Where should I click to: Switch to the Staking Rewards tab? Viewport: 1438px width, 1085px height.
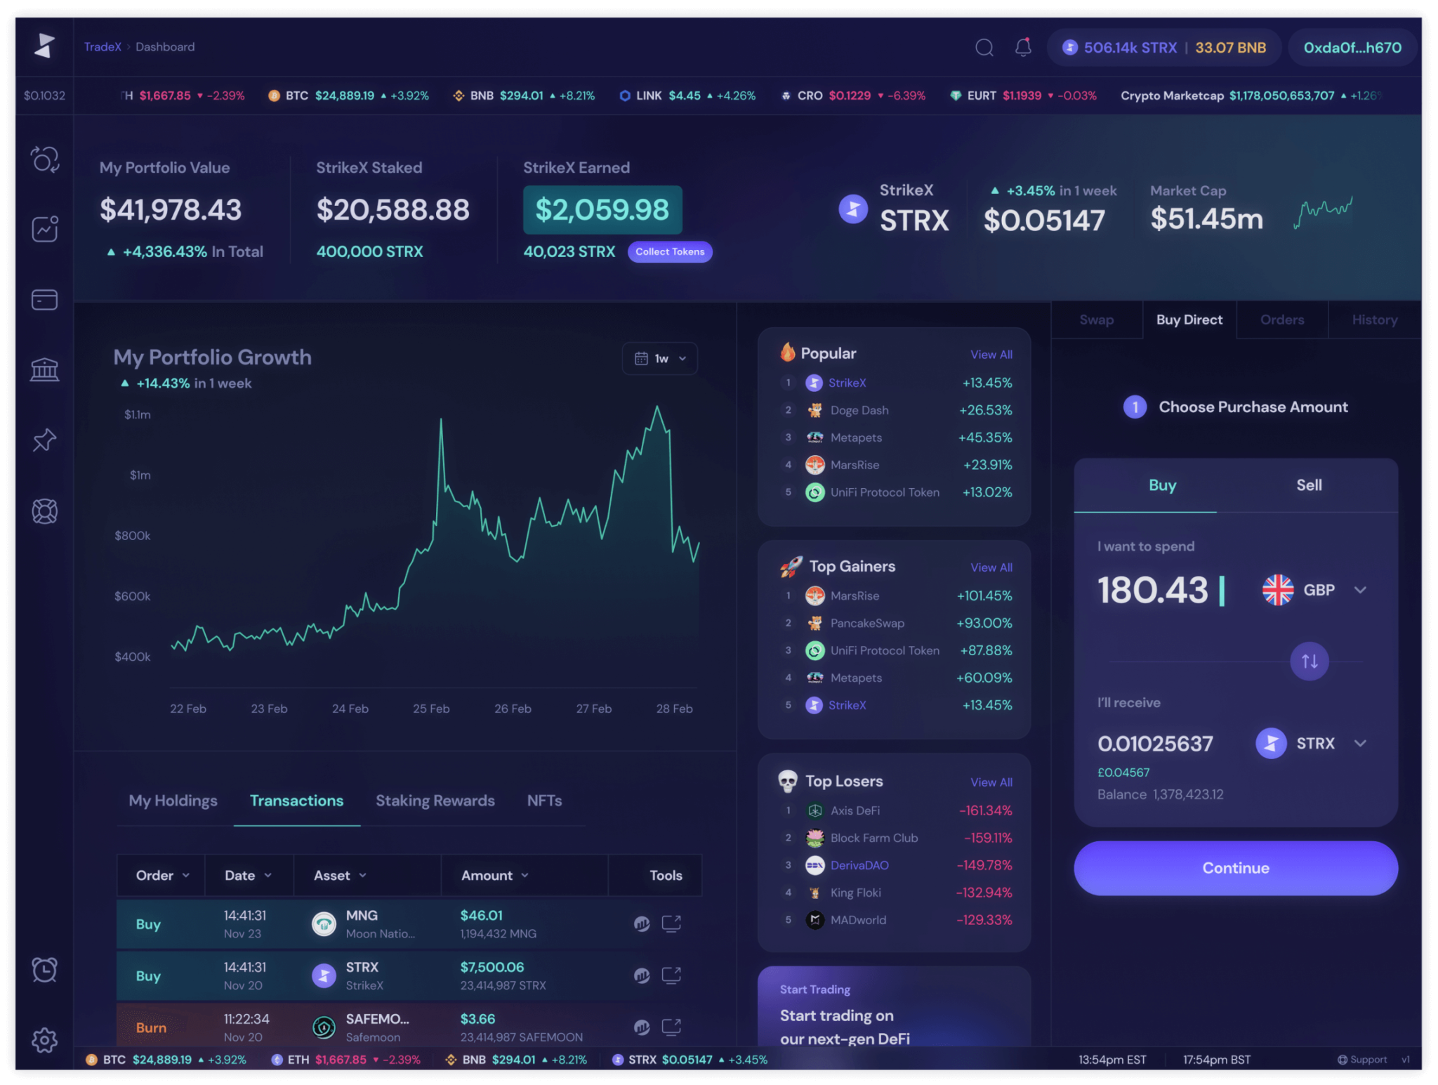(x=435, y=800)
